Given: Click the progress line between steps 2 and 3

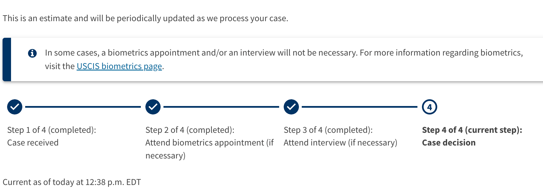Looking at the screenshot, I should 221,107.
